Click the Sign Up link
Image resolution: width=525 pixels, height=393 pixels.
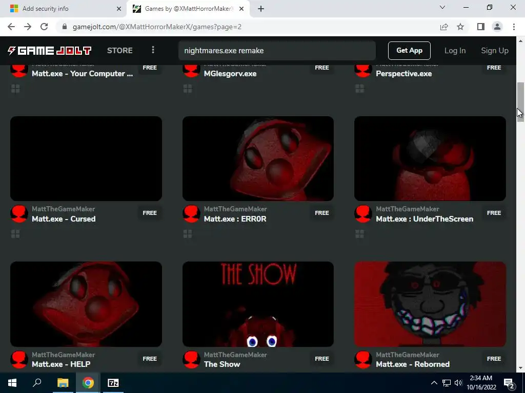click(495, 51)
